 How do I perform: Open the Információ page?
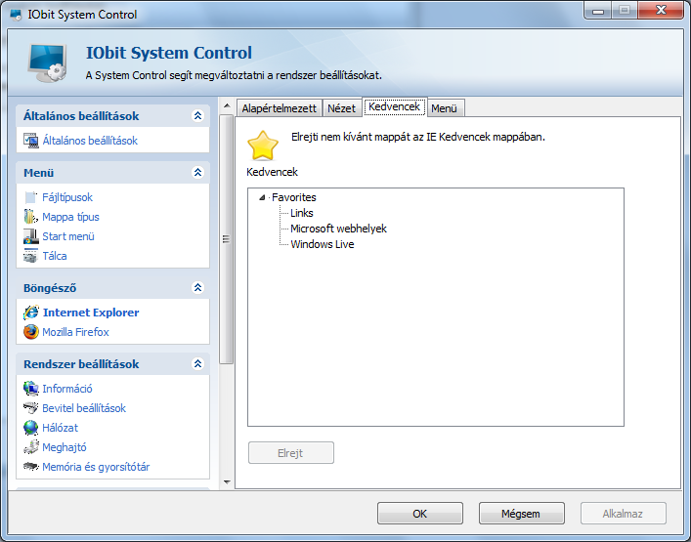click(x=67, y=389)
